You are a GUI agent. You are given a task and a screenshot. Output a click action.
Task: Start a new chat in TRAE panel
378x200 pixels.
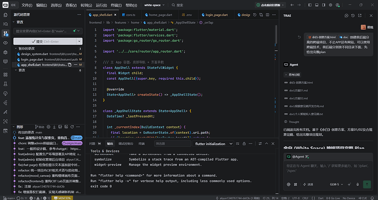point(346,15)
